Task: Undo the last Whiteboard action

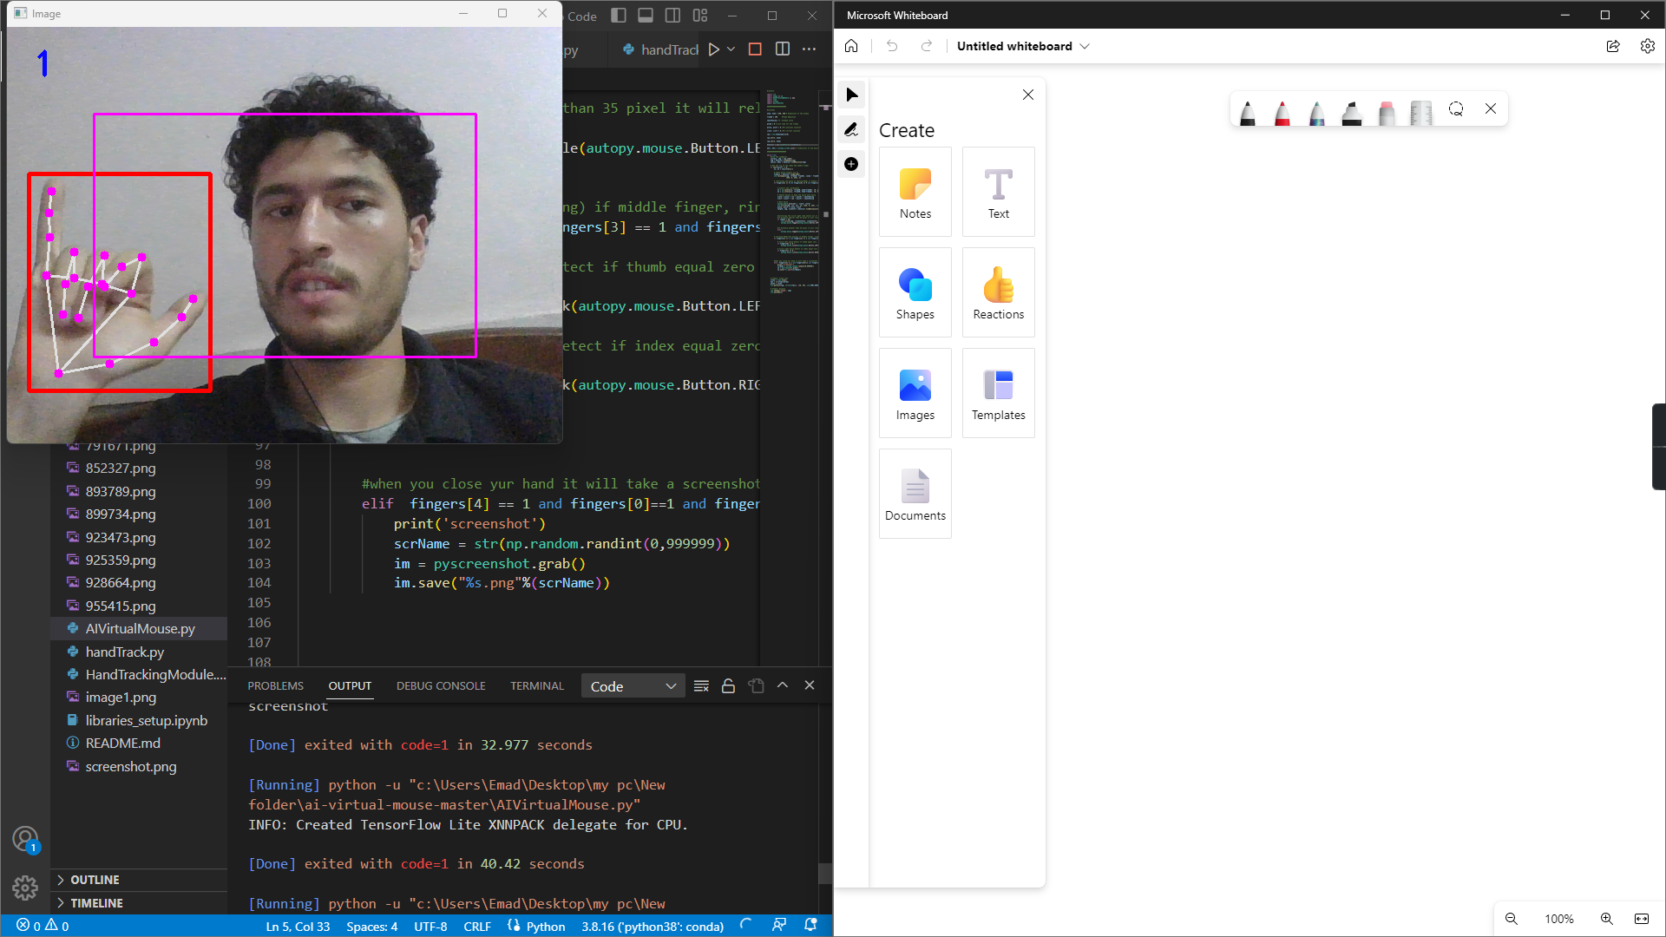Action: point(891,46)
